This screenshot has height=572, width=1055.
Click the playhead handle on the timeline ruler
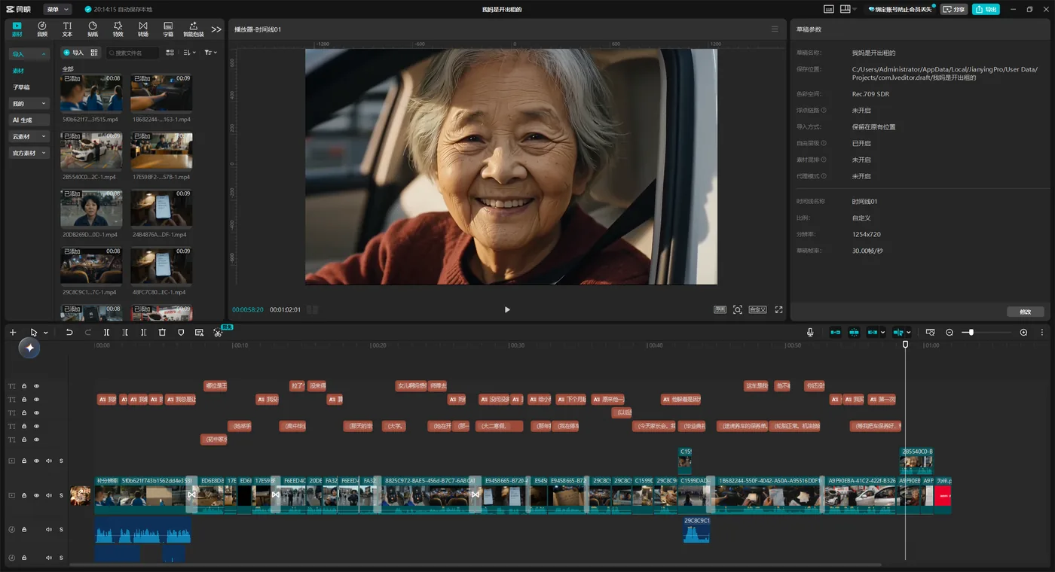click(905, 344)
